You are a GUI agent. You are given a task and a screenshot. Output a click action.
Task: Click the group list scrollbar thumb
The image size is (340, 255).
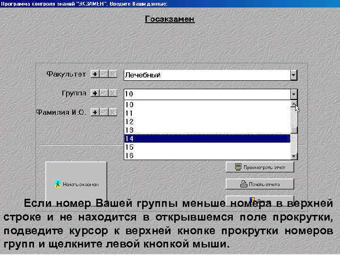pos(294,130)
